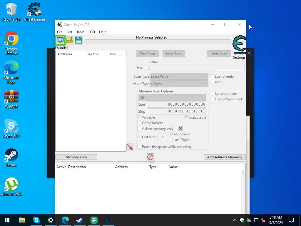Enable Active memory only checkbox
301x226 pixels.
coord(139,128)
